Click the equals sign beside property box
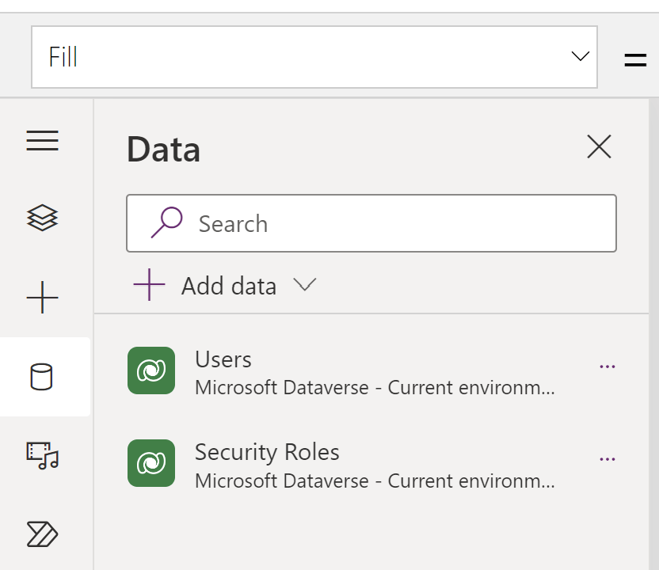 coord(635,60)
